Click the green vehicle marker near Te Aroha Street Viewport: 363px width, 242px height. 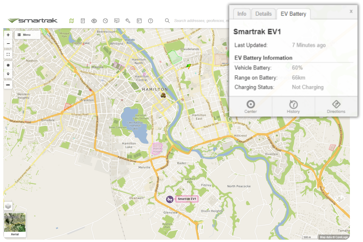(189, 66)
